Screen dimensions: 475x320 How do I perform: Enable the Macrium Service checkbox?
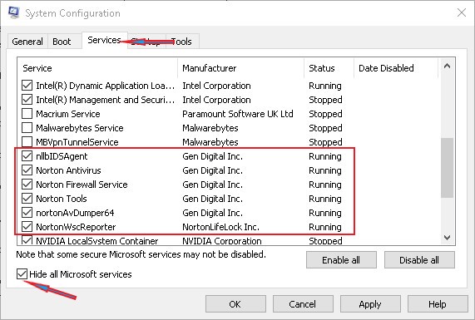click(27, 114)
